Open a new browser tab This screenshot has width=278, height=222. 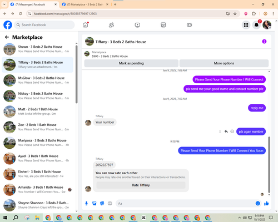[115, 4]
